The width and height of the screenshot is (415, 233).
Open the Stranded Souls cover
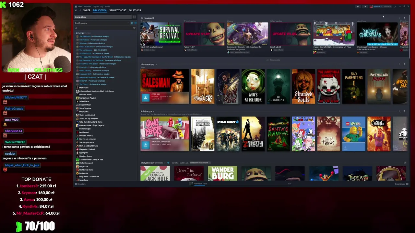303,86
